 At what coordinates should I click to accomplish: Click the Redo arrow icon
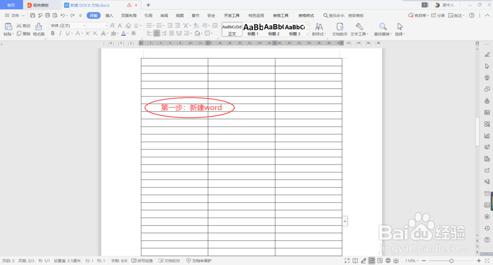pos(72,15)
